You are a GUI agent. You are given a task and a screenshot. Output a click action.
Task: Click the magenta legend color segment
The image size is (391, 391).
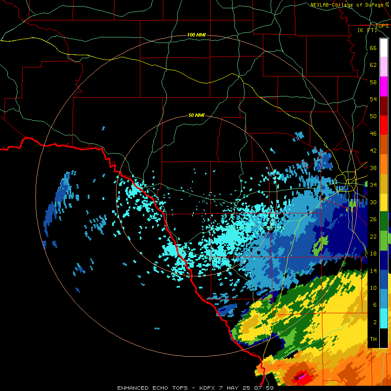384,86
